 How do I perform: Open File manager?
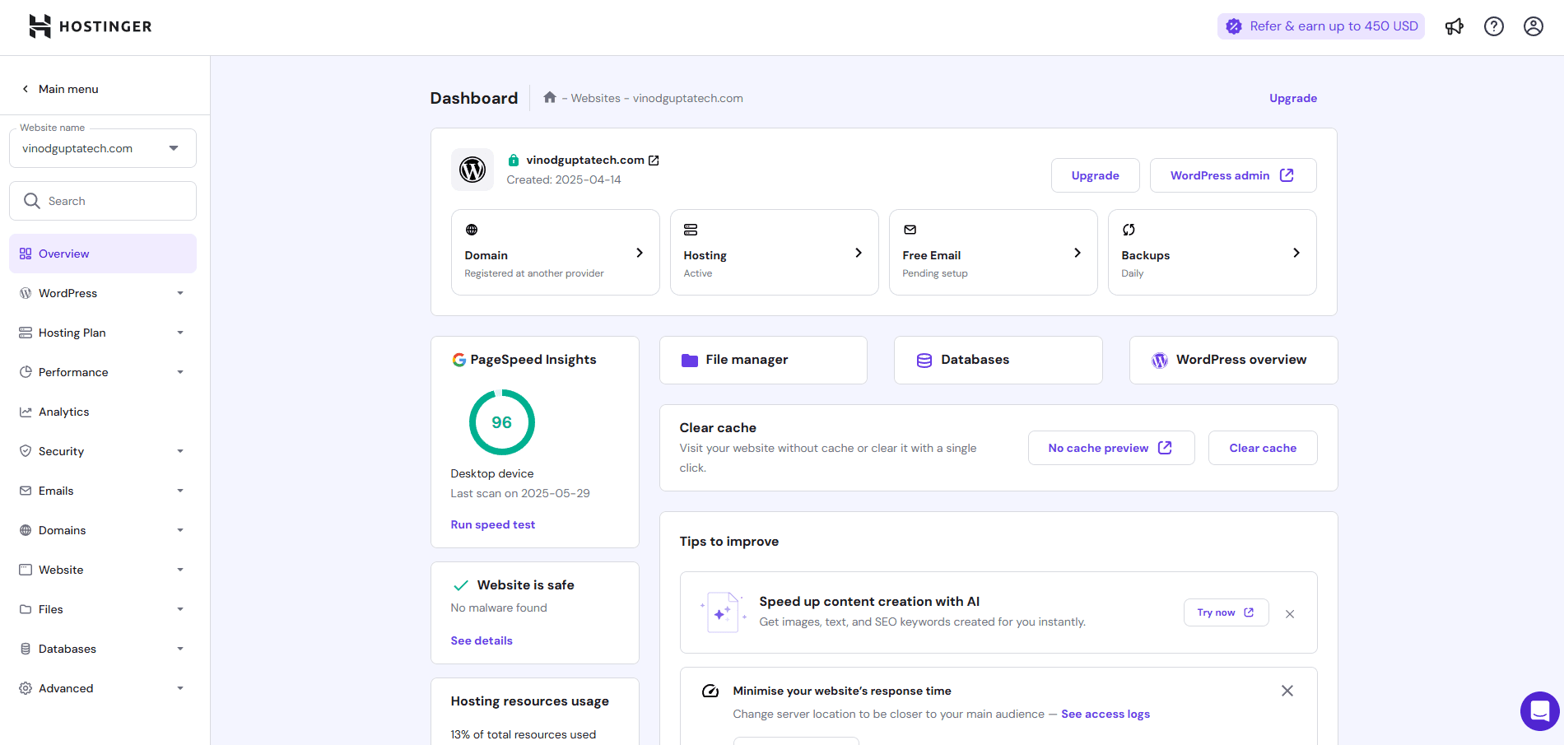[763, 360]
